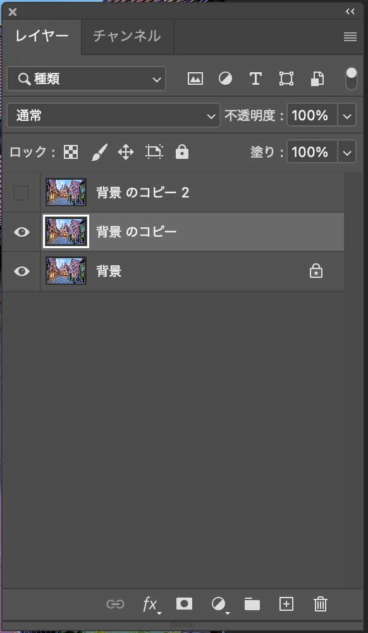Screen dimensions: 368x633
Task: Prevent auto-nesting artboard lock icon
Action: (x=154, y=152)
